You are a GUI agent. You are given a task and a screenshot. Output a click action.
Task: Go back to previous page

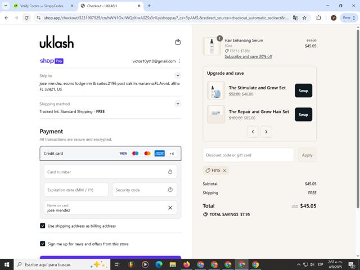6,17
